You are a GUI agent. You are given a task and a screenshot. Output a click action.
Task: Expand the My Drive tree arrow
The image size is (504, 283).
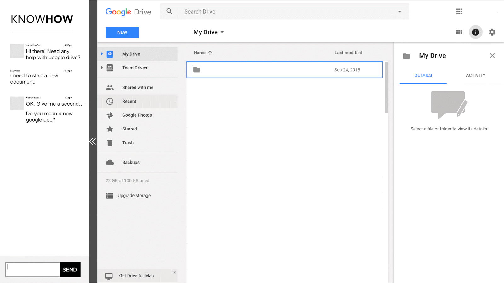point(102,54)
